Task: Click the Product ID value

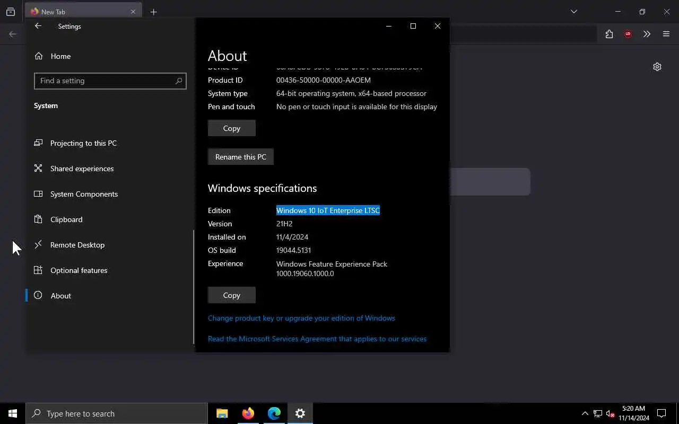Action: [324, 80]
